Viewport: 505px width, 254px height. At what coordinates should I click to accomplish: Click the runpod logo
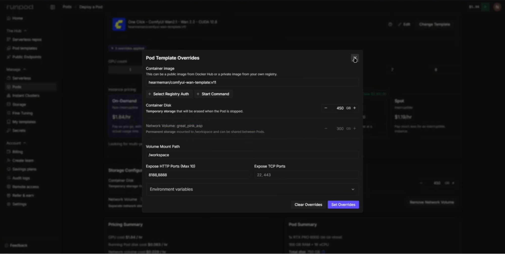(20, 7)
